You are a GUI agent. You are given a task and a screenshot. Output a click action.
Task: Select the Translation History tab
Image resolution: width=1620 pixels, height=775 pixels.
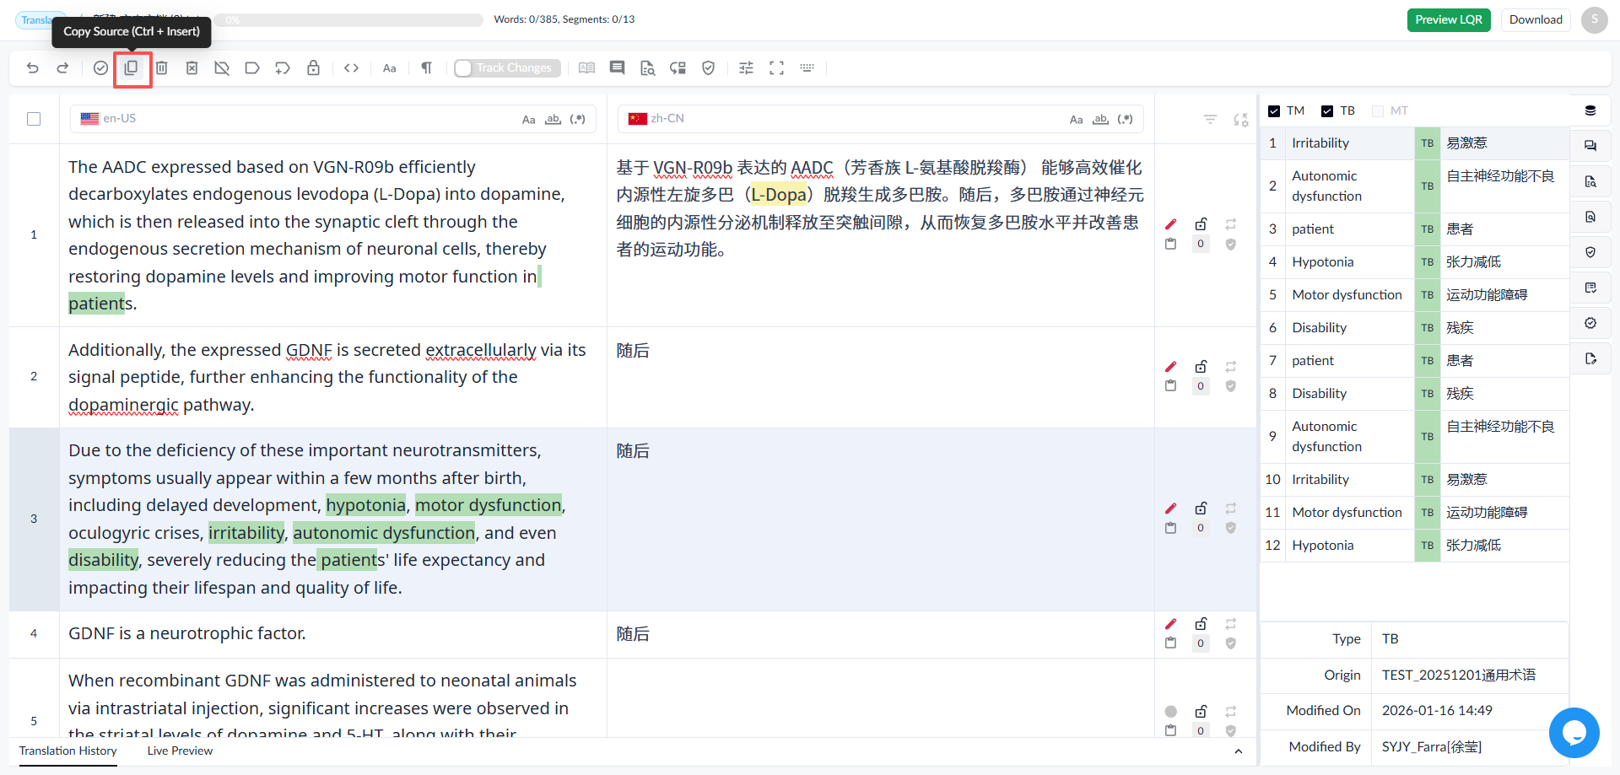pos(67,751)
